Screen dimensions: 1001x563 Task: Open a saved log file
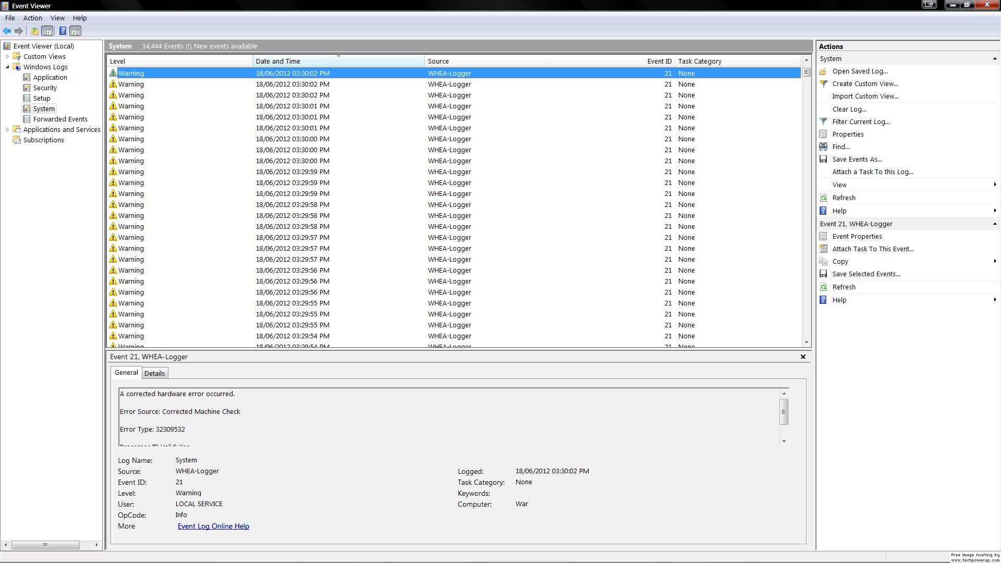click(x=859, y=71)
